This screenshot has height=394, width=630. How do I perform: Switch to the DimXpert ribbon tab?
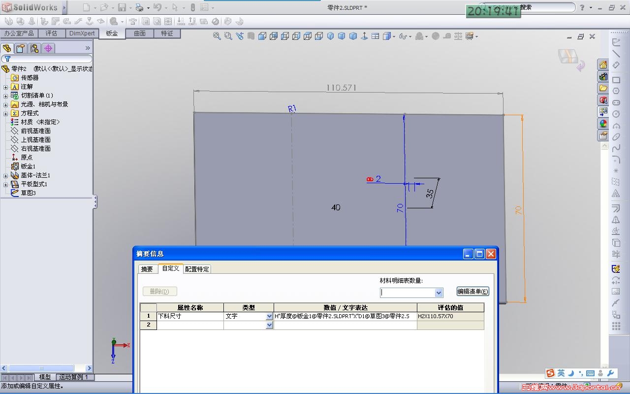tap(82, 33)
